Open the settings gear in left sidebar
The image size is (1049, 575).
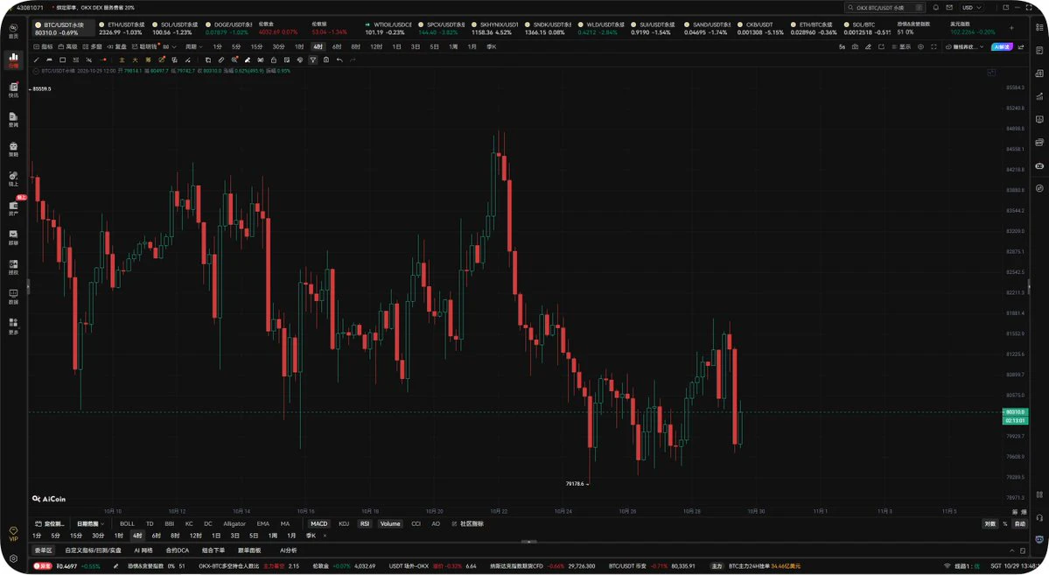(x=13, y=558)
